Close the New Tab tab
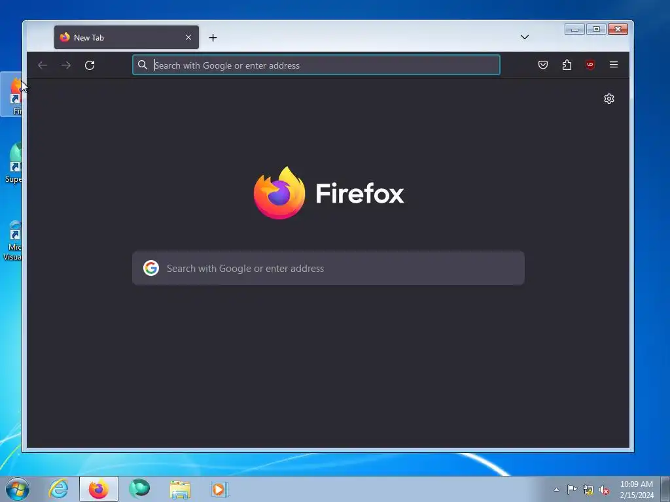 188,37
